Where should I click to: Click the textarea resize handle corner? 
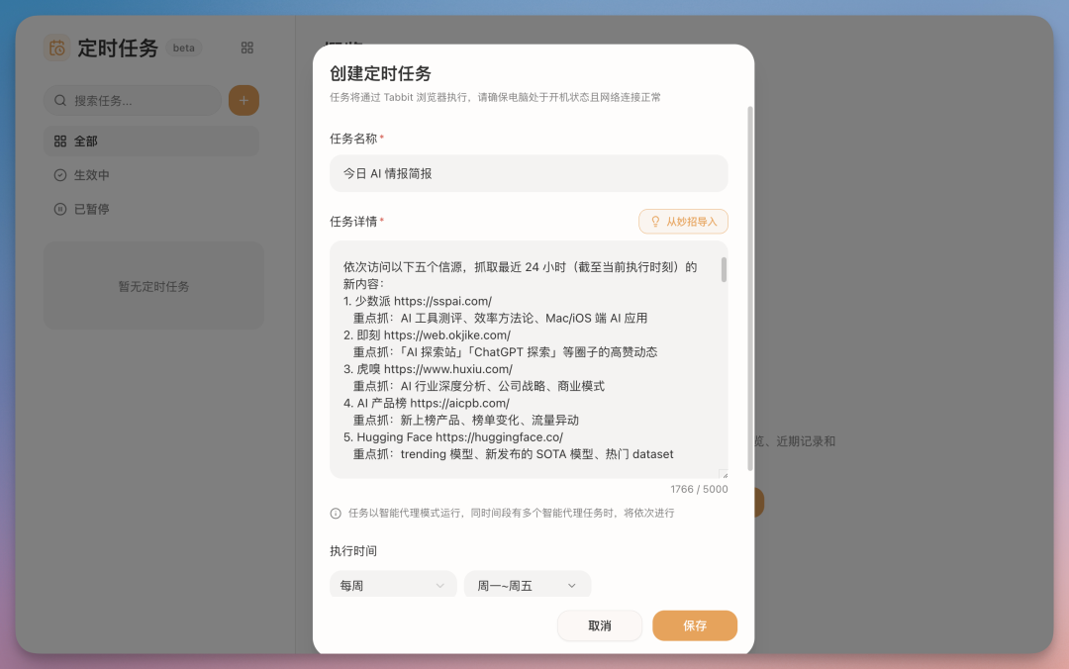[x=724, y=475]
